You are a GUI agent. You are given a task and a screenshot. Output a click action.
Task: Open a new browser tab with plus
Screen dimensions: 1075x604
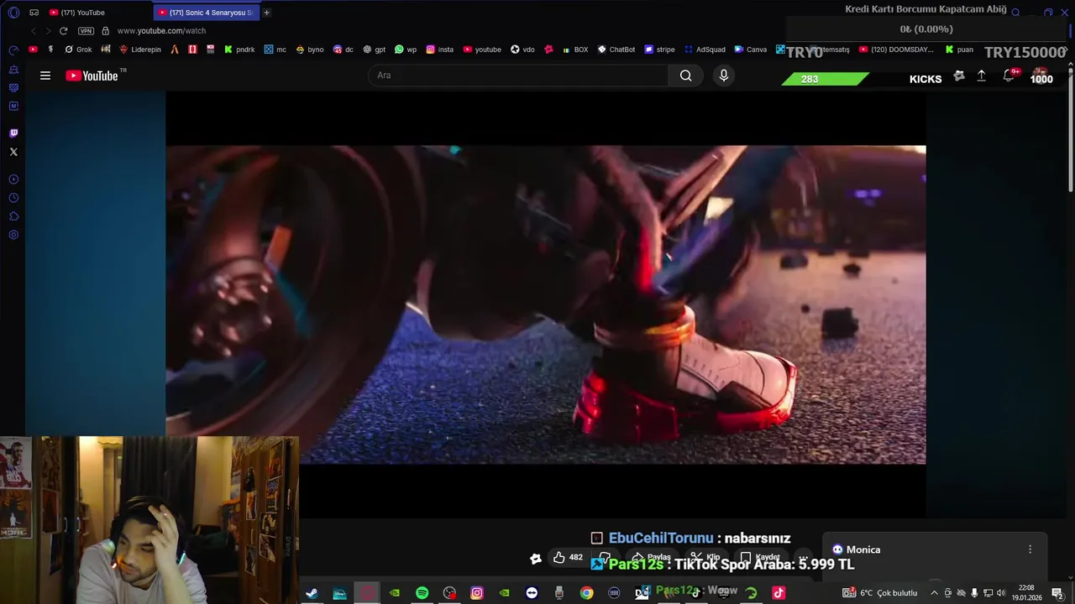click(x=267, y=13)
